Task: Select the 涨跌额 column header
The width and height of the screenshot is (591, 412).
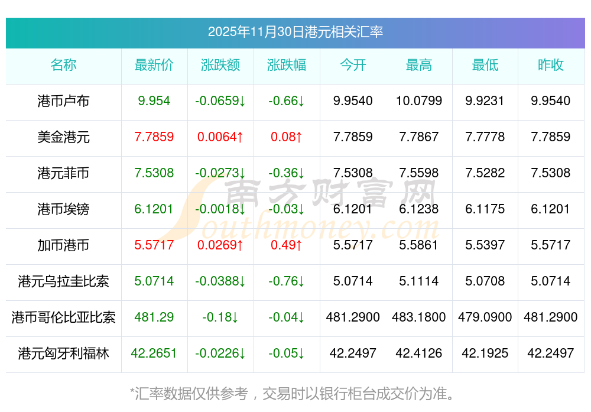Action: click(x=220, y=65)
